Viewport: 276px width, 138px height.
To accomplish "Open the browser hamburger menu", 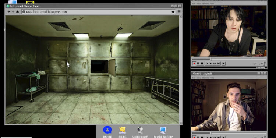I will pyautogui.click(x=179, y=12).
